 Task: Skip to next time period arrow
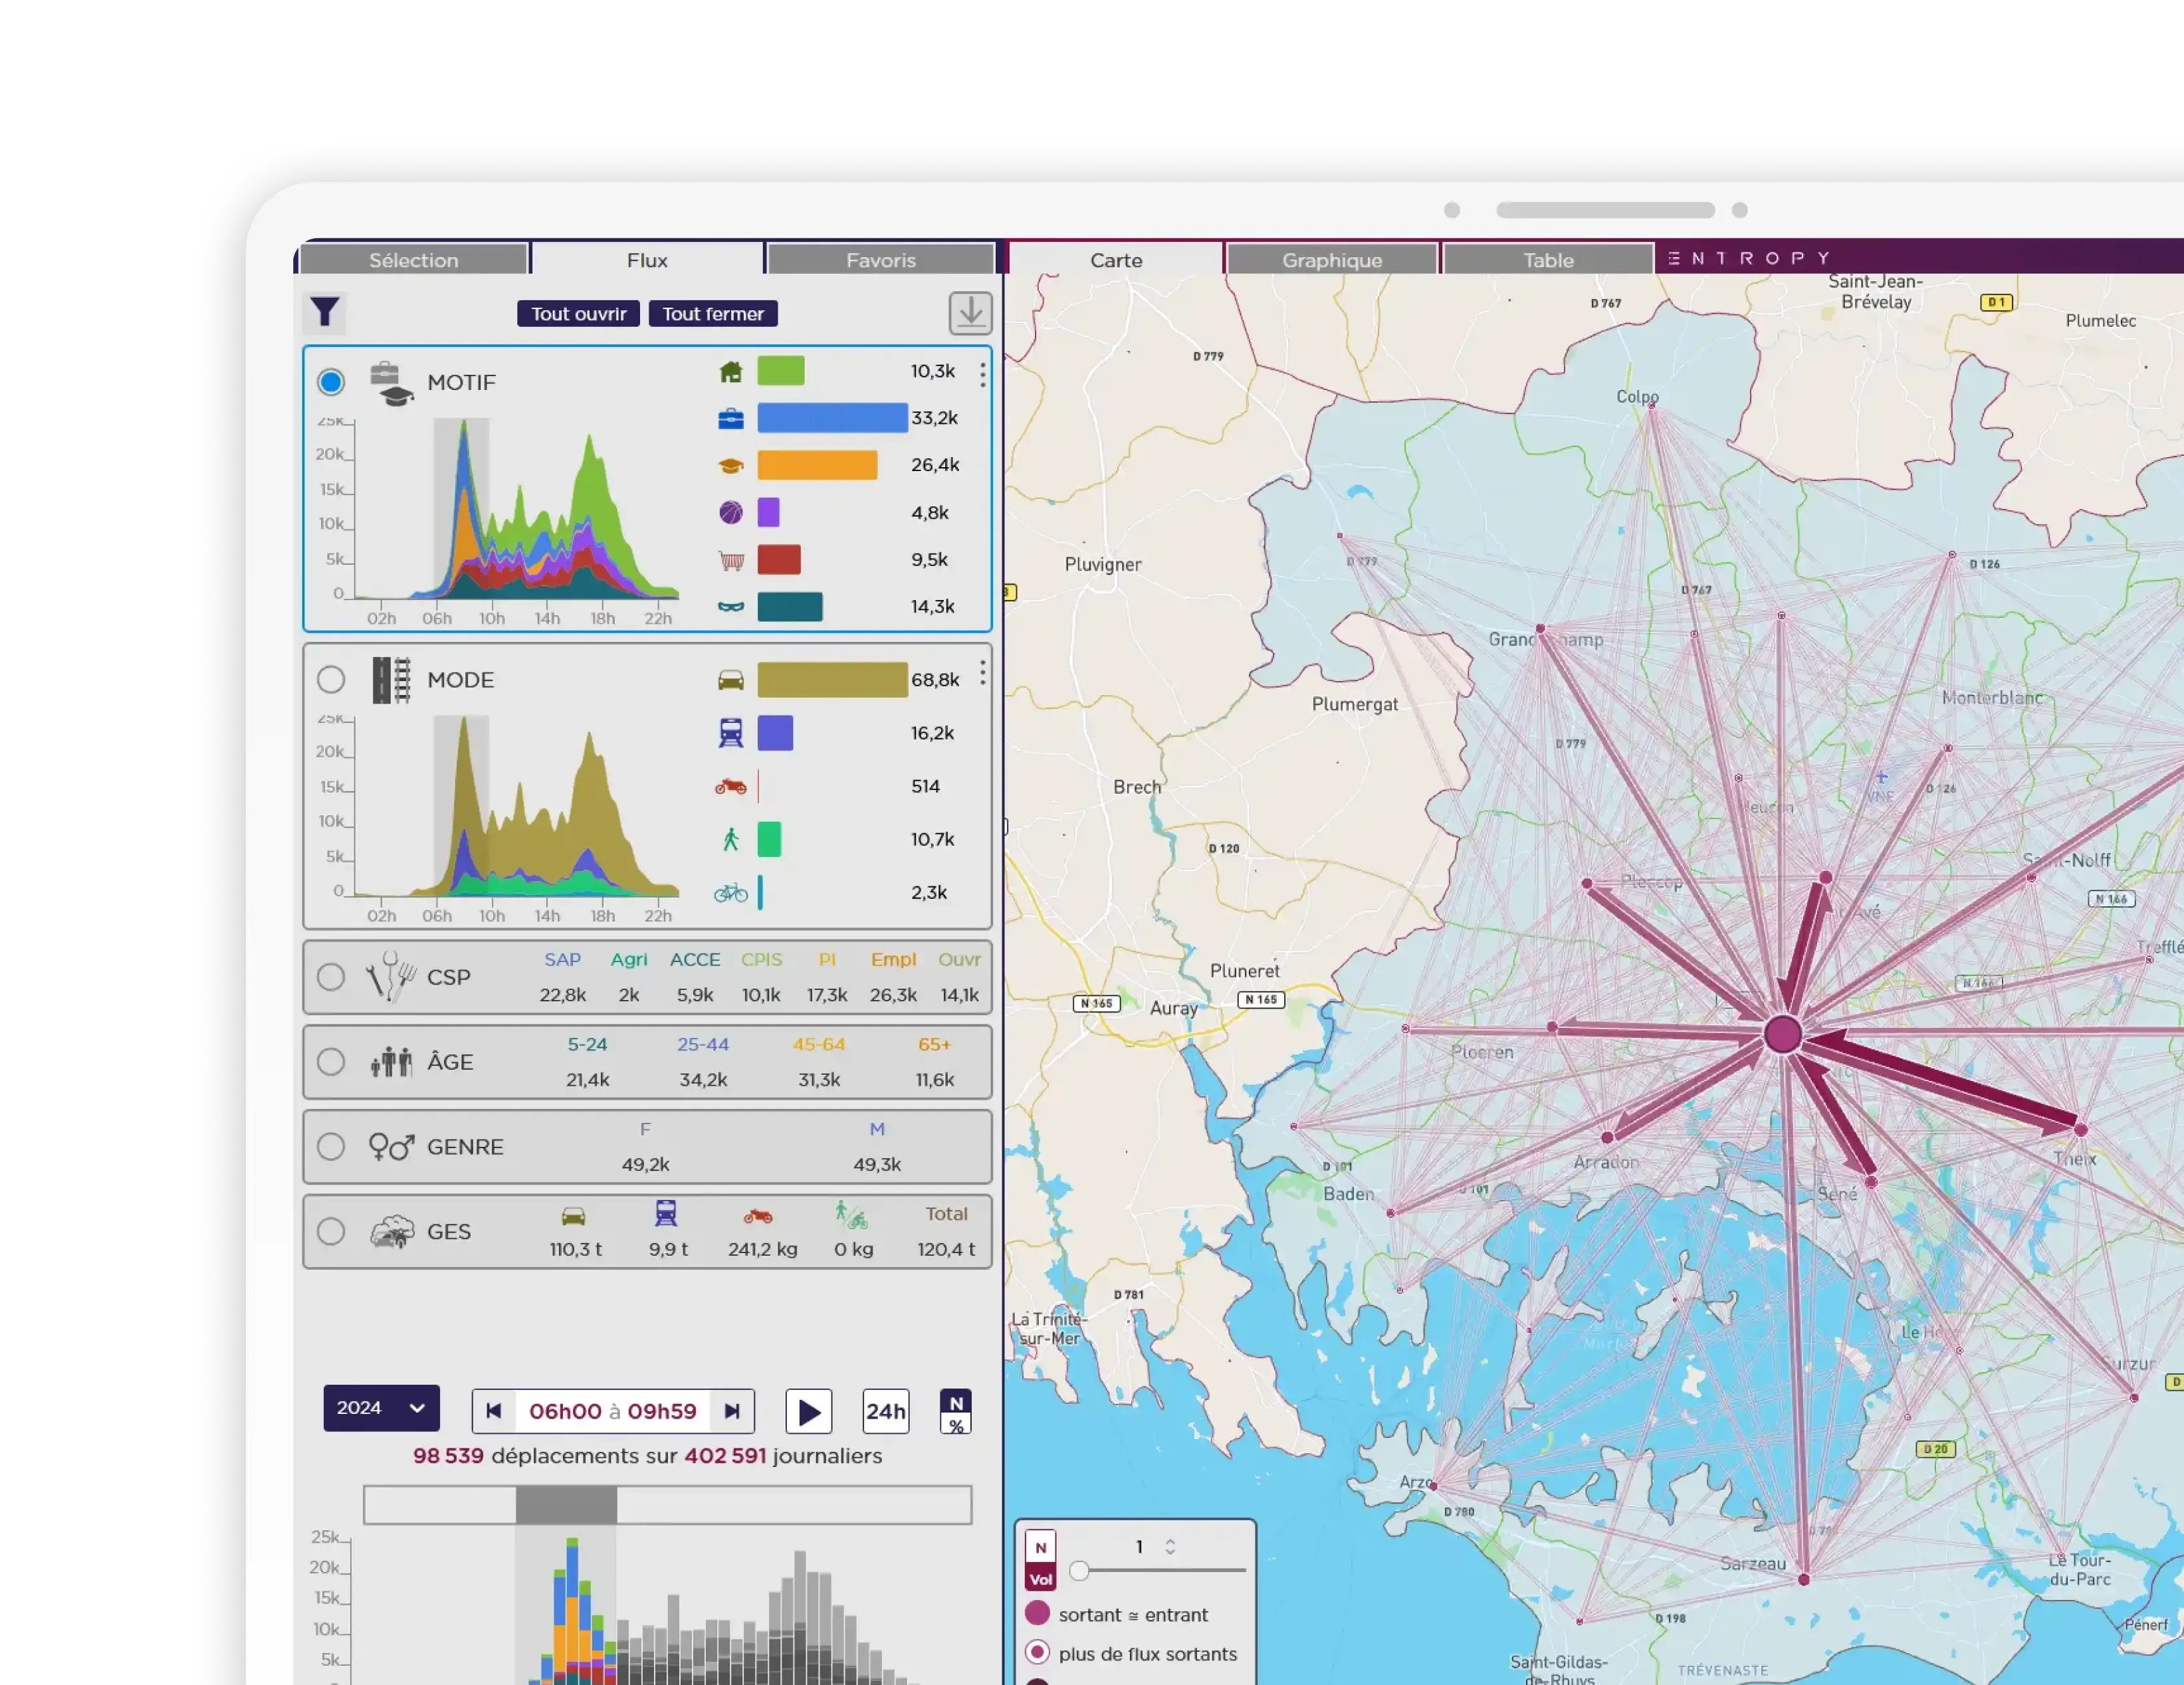(732, 1411)
